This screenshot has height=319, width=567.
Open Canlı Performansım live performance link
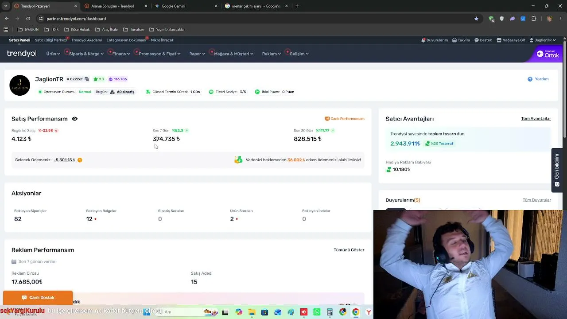click(345, 119)
